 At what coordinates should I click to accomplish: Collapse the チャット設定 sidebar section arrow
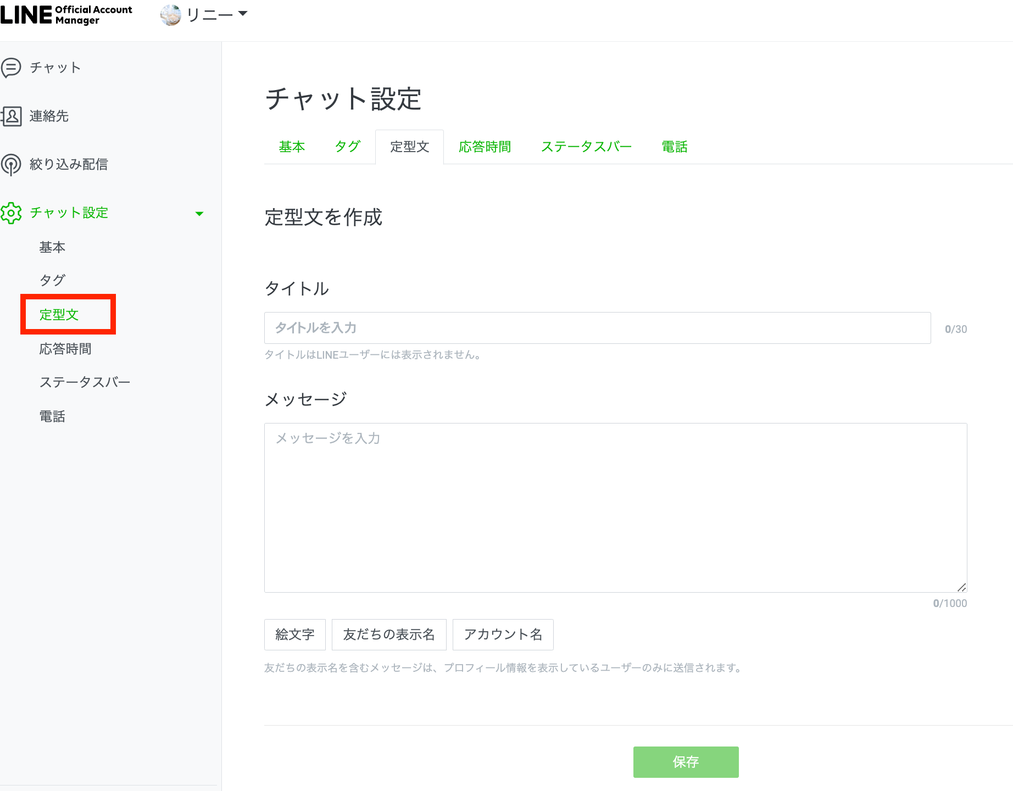pyautogui.click(x=199, y=214)
